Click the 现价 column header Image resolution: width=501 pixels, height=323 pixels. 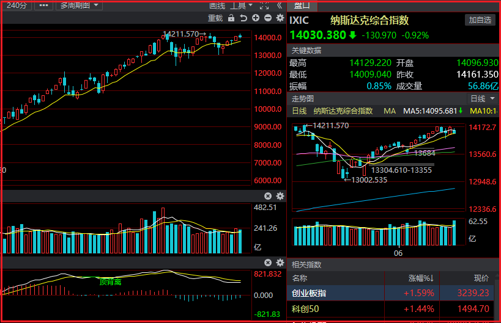481,278
